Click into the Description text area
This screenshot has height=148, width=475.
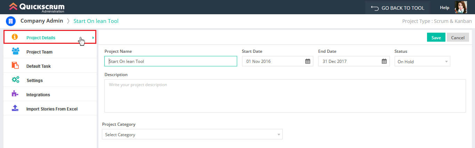(285, 96)
